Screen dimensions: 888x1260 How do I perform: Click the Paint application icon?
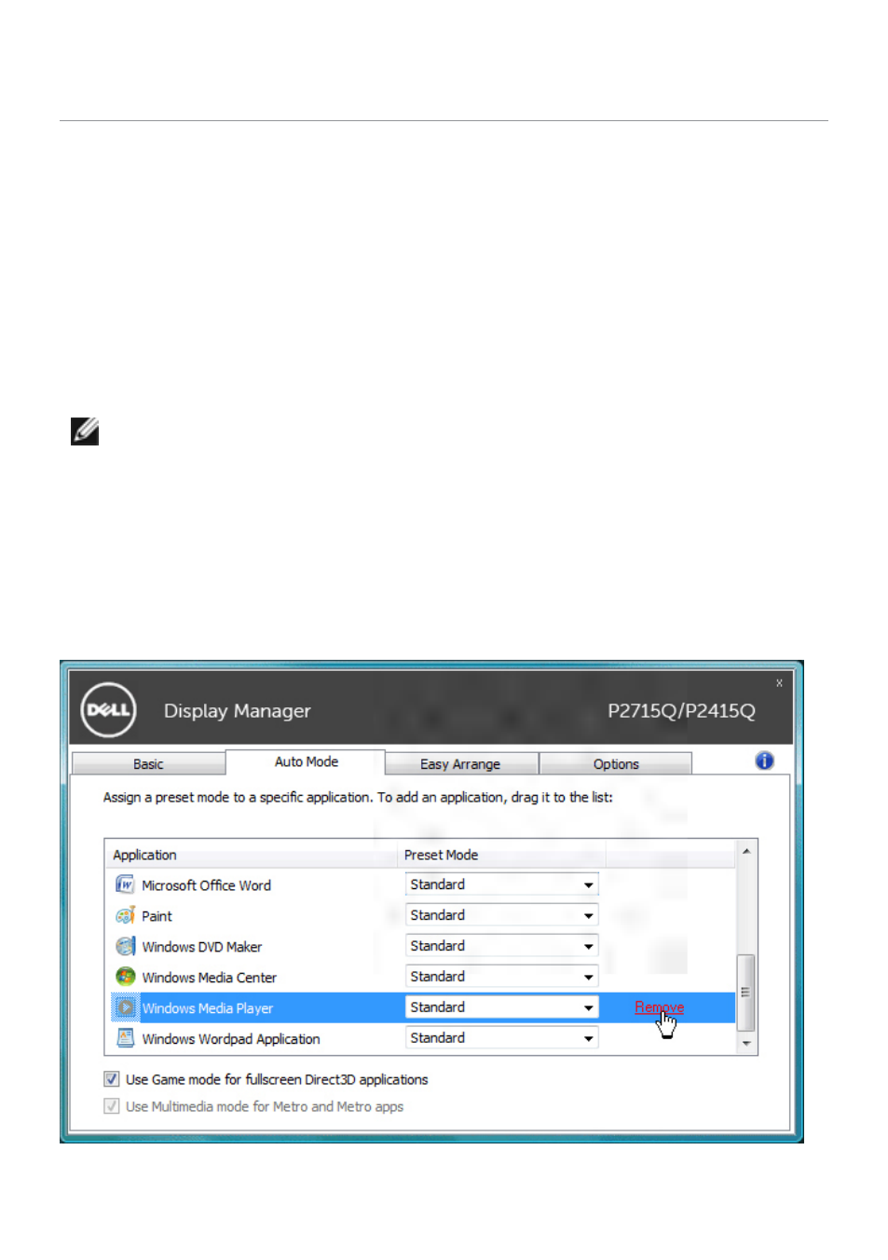[125, 915]
